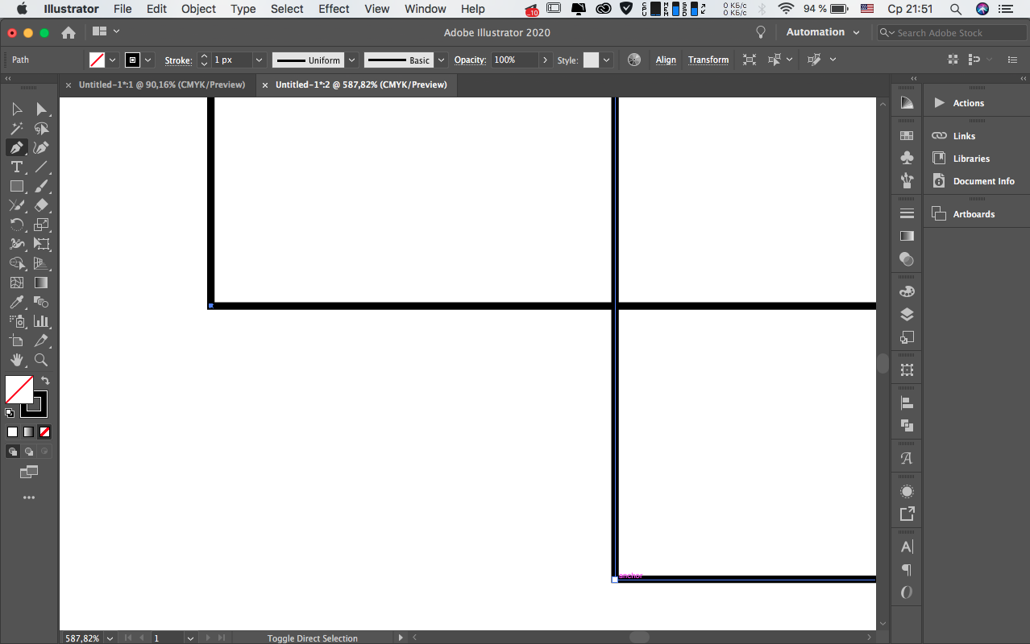Select the Hand tool
The image size is (1030, 644).
(x=16, y=360)
